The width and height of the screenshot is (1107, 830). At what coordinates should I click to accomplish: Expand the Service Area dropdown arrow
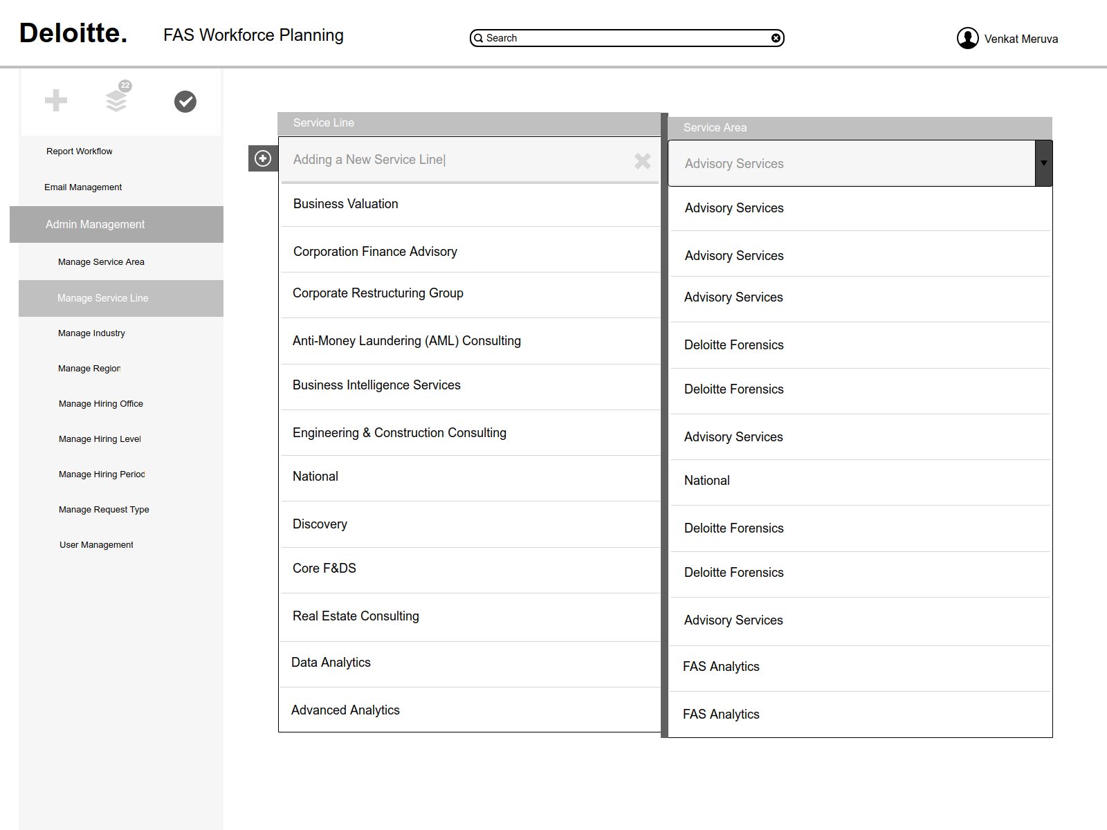1043,163
